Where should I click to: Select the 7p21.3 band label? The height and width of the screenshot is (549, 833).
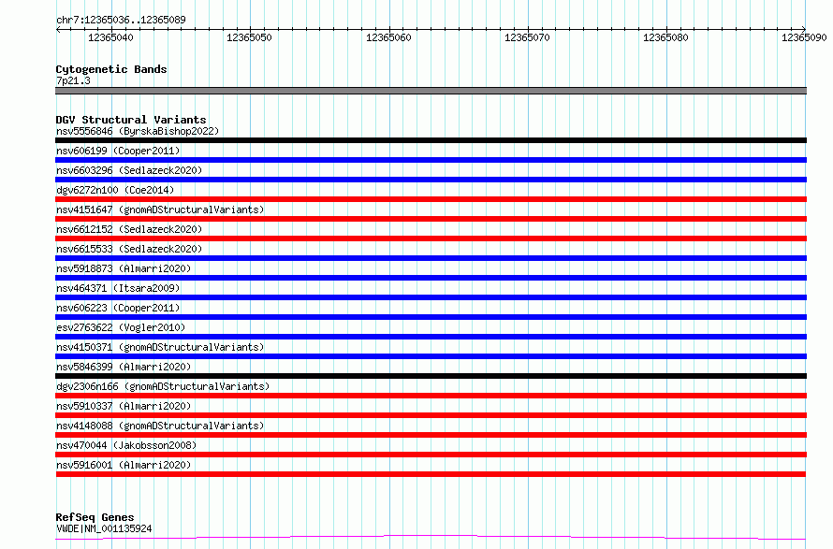[73, 80]
